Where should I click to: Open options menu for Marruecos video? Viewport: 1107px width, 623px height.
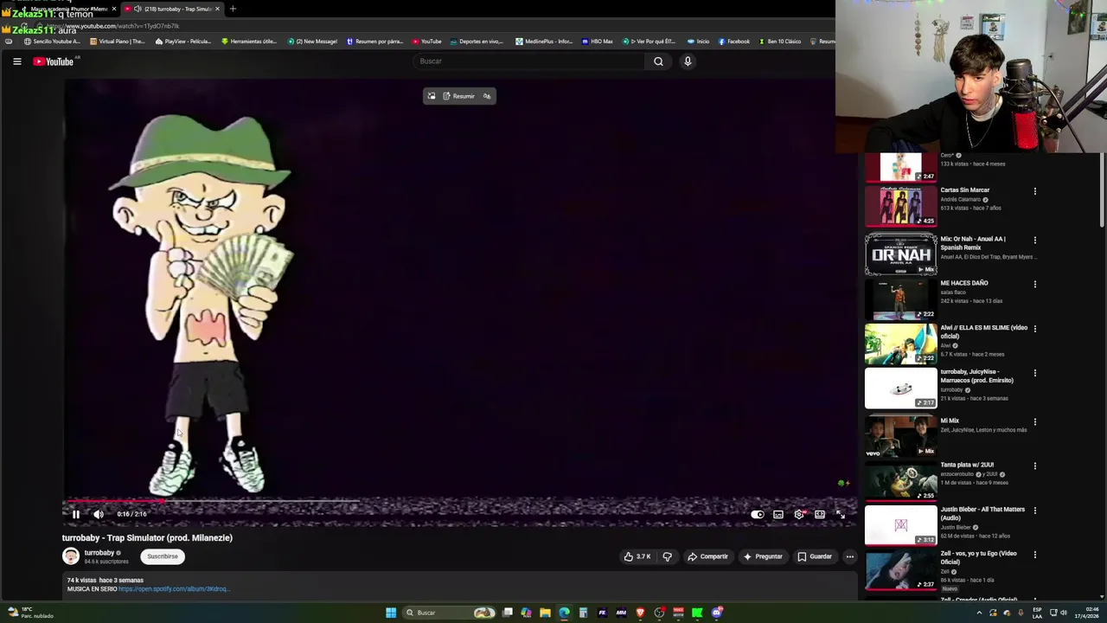pos(1034,373)
